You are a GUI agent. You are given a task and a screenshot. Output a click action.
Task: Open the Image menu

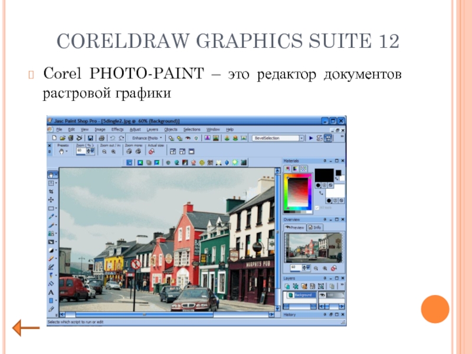100,129
